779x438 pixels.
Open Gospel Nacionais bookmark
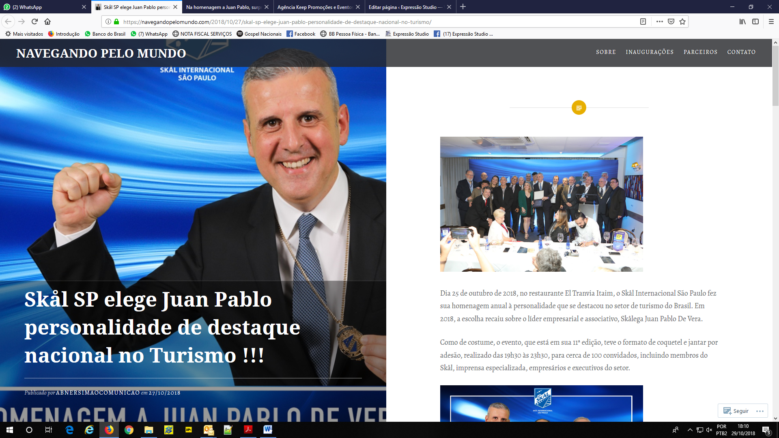click(x=259, y=34)
